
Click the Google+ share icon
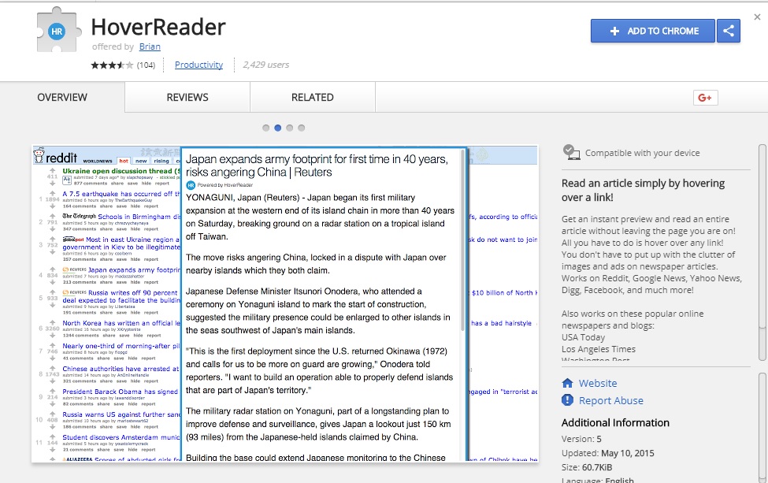[705, 98]
